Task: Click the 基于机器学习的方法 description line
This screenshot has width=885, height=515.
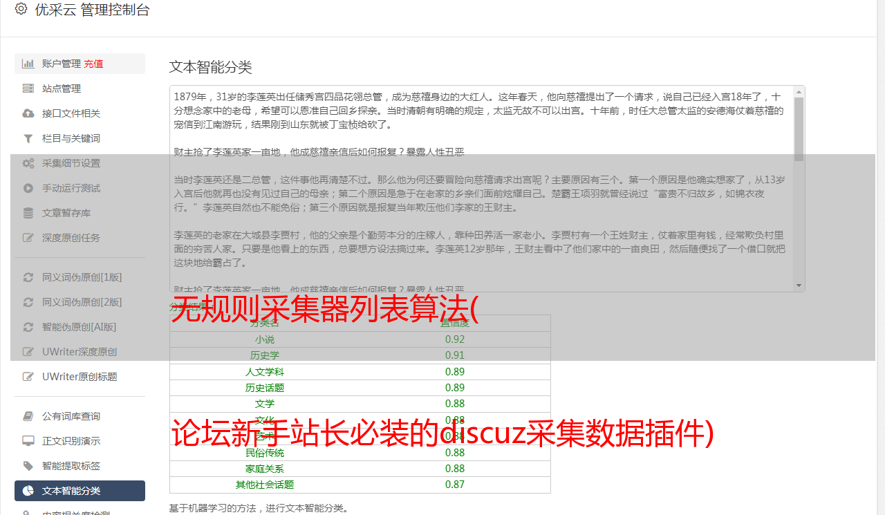Action: 259,509
